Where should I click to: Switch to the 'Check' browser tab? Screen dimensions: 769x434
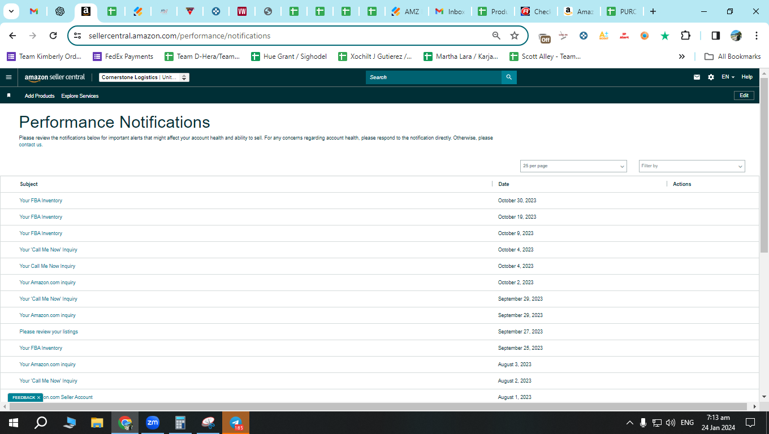click(x=535, y=11)
